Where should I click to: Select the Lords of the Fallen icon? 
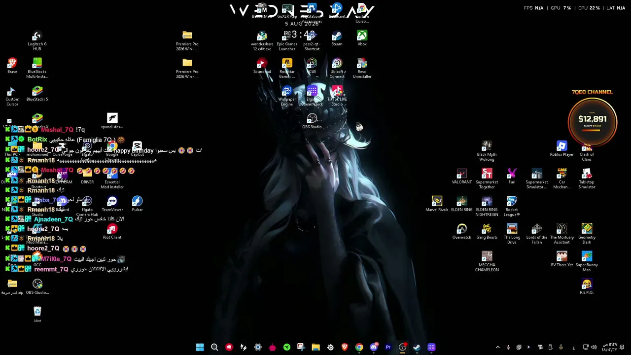(x=537, y=234)
